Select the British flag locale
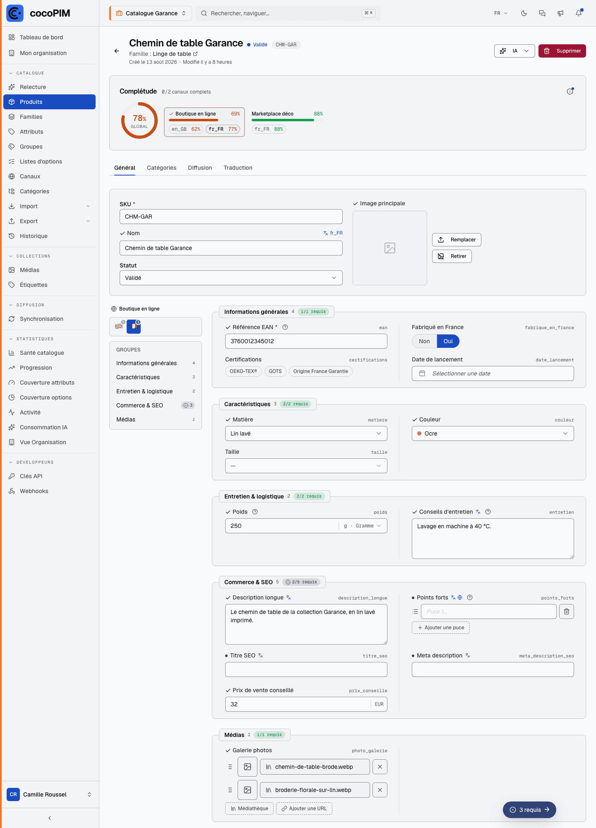The image size is (596, 828). (x=119, y=326)
